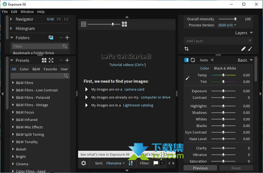263x173 pixels.
Task: Open the File menu
Action: click(x=5, y=12)
